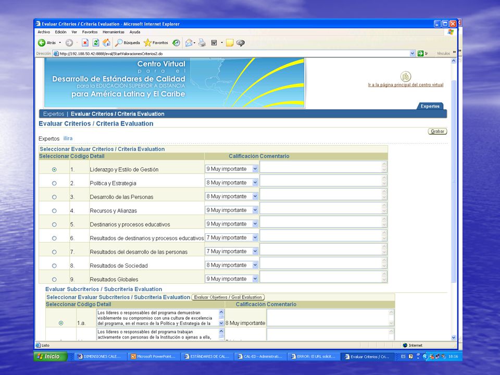
Task: Select radio for Política y Estrategia
Action: pos(54,183)
